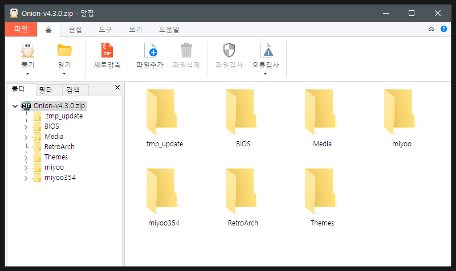Click the 오류검사 warning icon
The image size is (456, 271).
pos(266,50)
